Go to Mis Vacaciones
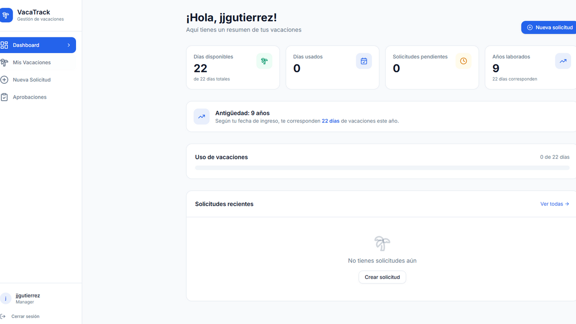Viewport: 576px width, 324px height. 38,63
